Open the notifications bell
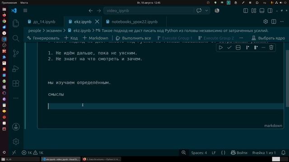Screen dimensions: 289x162 click(x=284, y=153)
